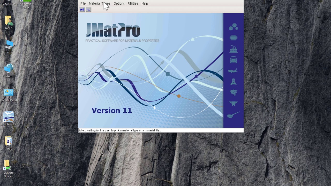Open the File menu

tap(83, 3)
